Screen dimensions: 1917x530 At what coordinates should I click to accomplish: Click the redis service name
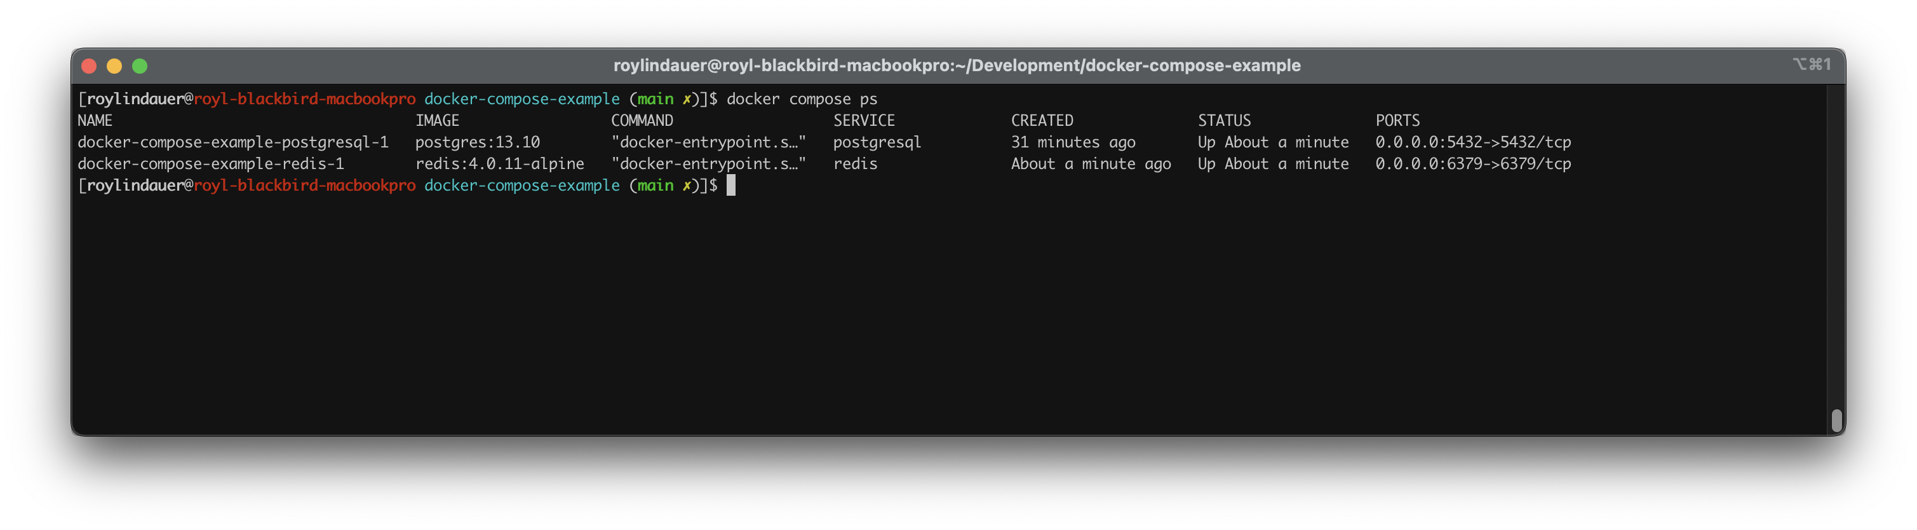855,164
